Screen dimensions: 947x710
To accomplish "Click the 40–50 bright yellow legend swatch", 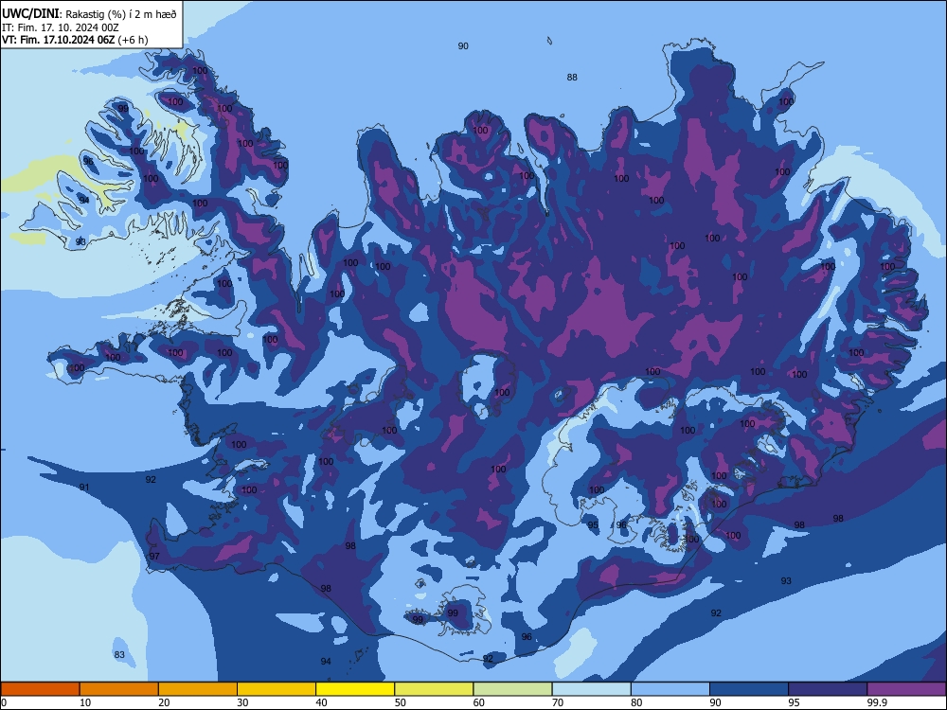I will pyautogui.click(x=355, y=689).
